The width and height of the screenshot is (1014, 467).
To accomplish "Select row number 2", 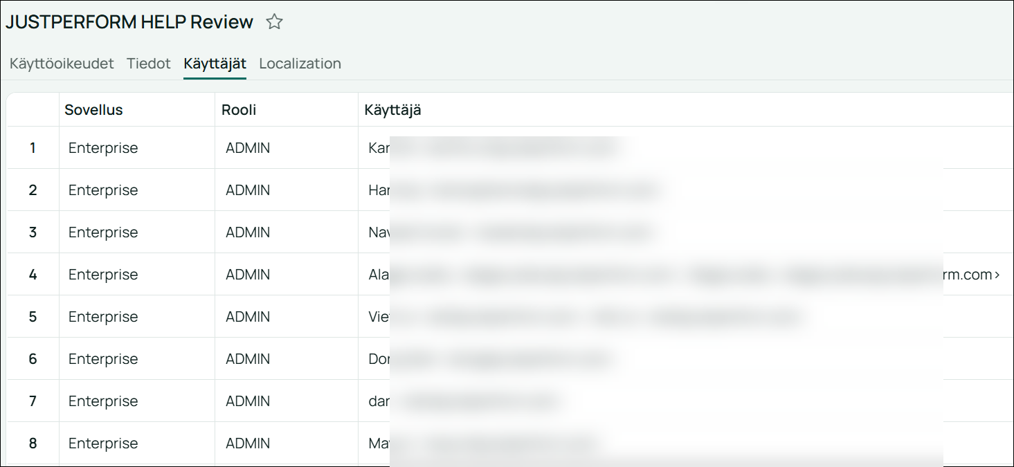I will point(33,190).
